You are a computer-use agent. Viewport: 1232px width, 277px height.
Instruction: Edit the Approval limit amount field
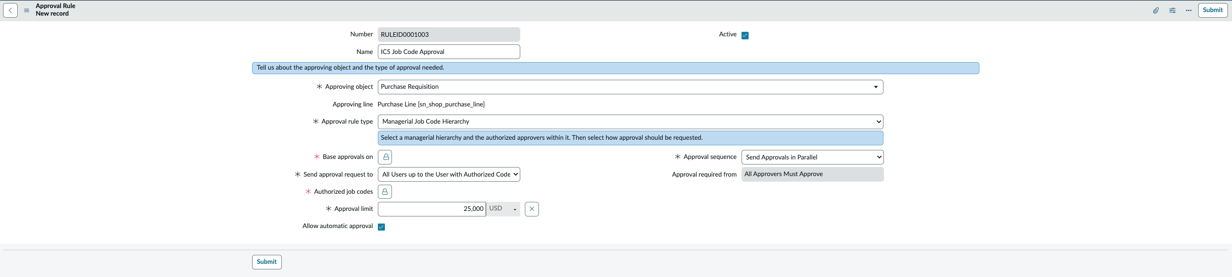[x=432, y=209]
